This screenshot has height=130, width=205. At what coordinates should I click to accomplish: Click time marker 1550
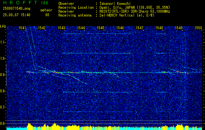pyautogui.click(x=198, y=28)
